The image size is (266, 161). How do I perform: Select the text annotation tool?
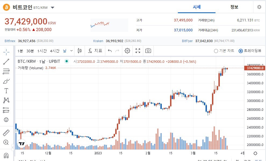click(6, 90)
